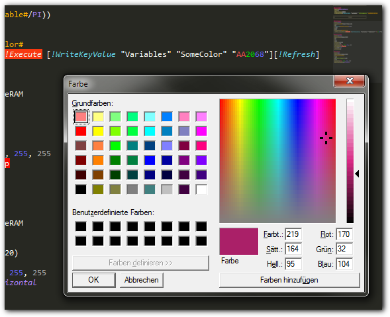Click the !Refresh bang text
The height and width of the screenshot is (317, 390).
tap(297, 54)
